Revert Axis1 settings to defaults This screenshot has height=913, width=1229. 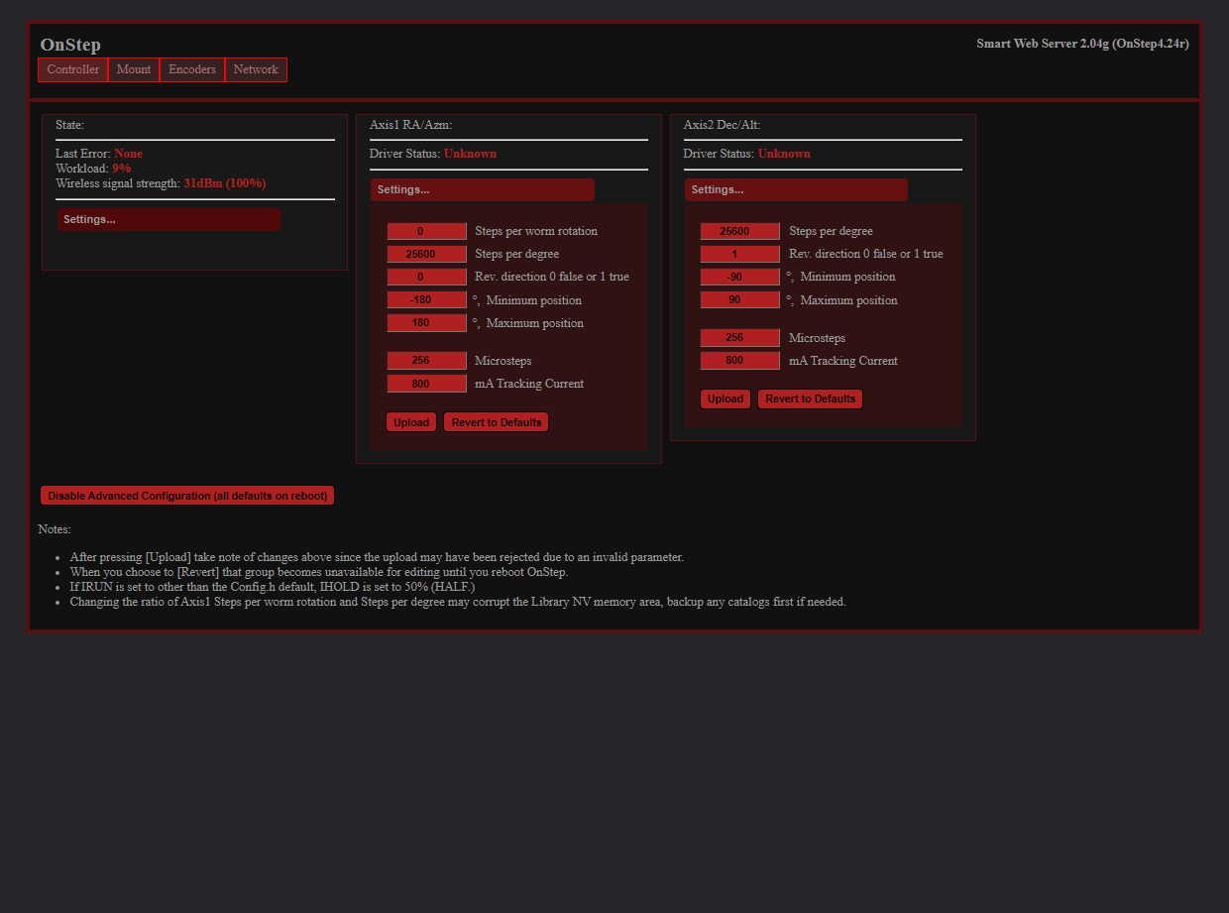point(496,422)
